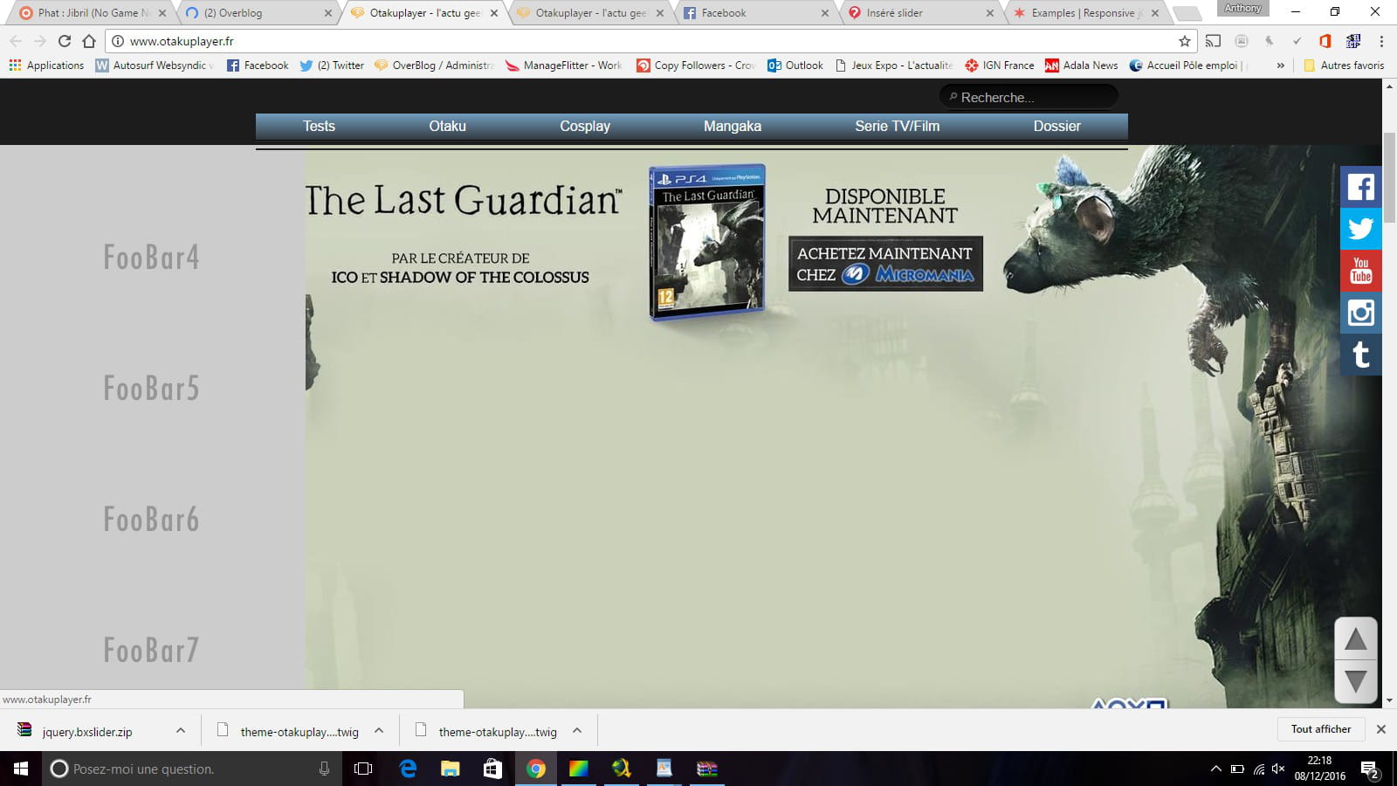Close the downloads bar

coord(1381,729)
